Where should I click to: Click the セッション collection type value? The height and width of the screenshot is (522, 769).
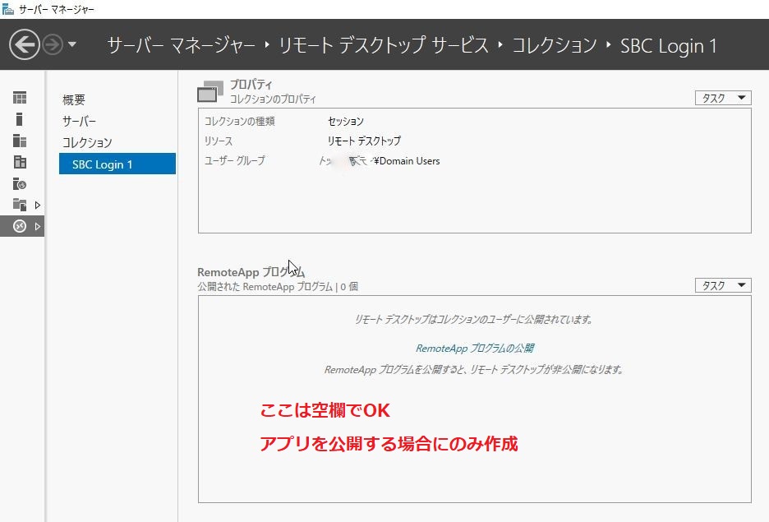[346, 121]
